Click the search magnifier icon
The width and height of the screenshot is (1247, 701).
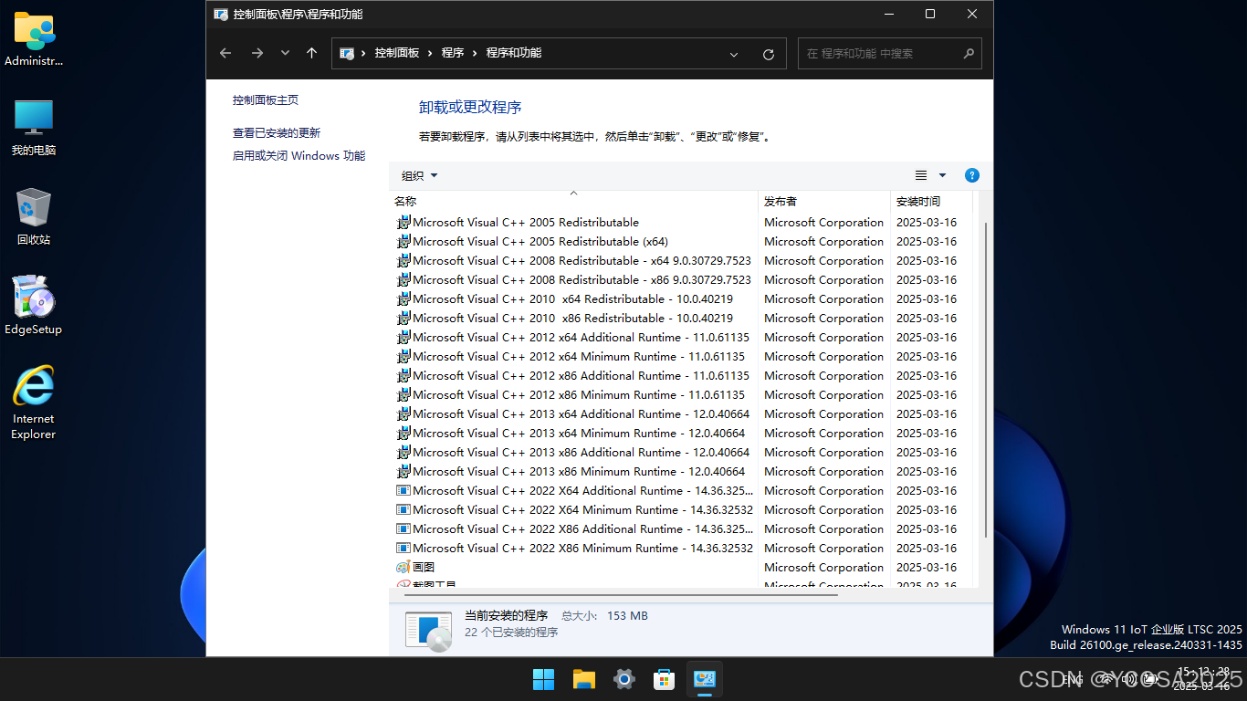coord(969,54)
